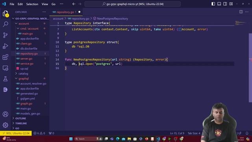252x142 pixels.
Task: Toggle the secondary side bar layout icon
Action: click(225, 4)
